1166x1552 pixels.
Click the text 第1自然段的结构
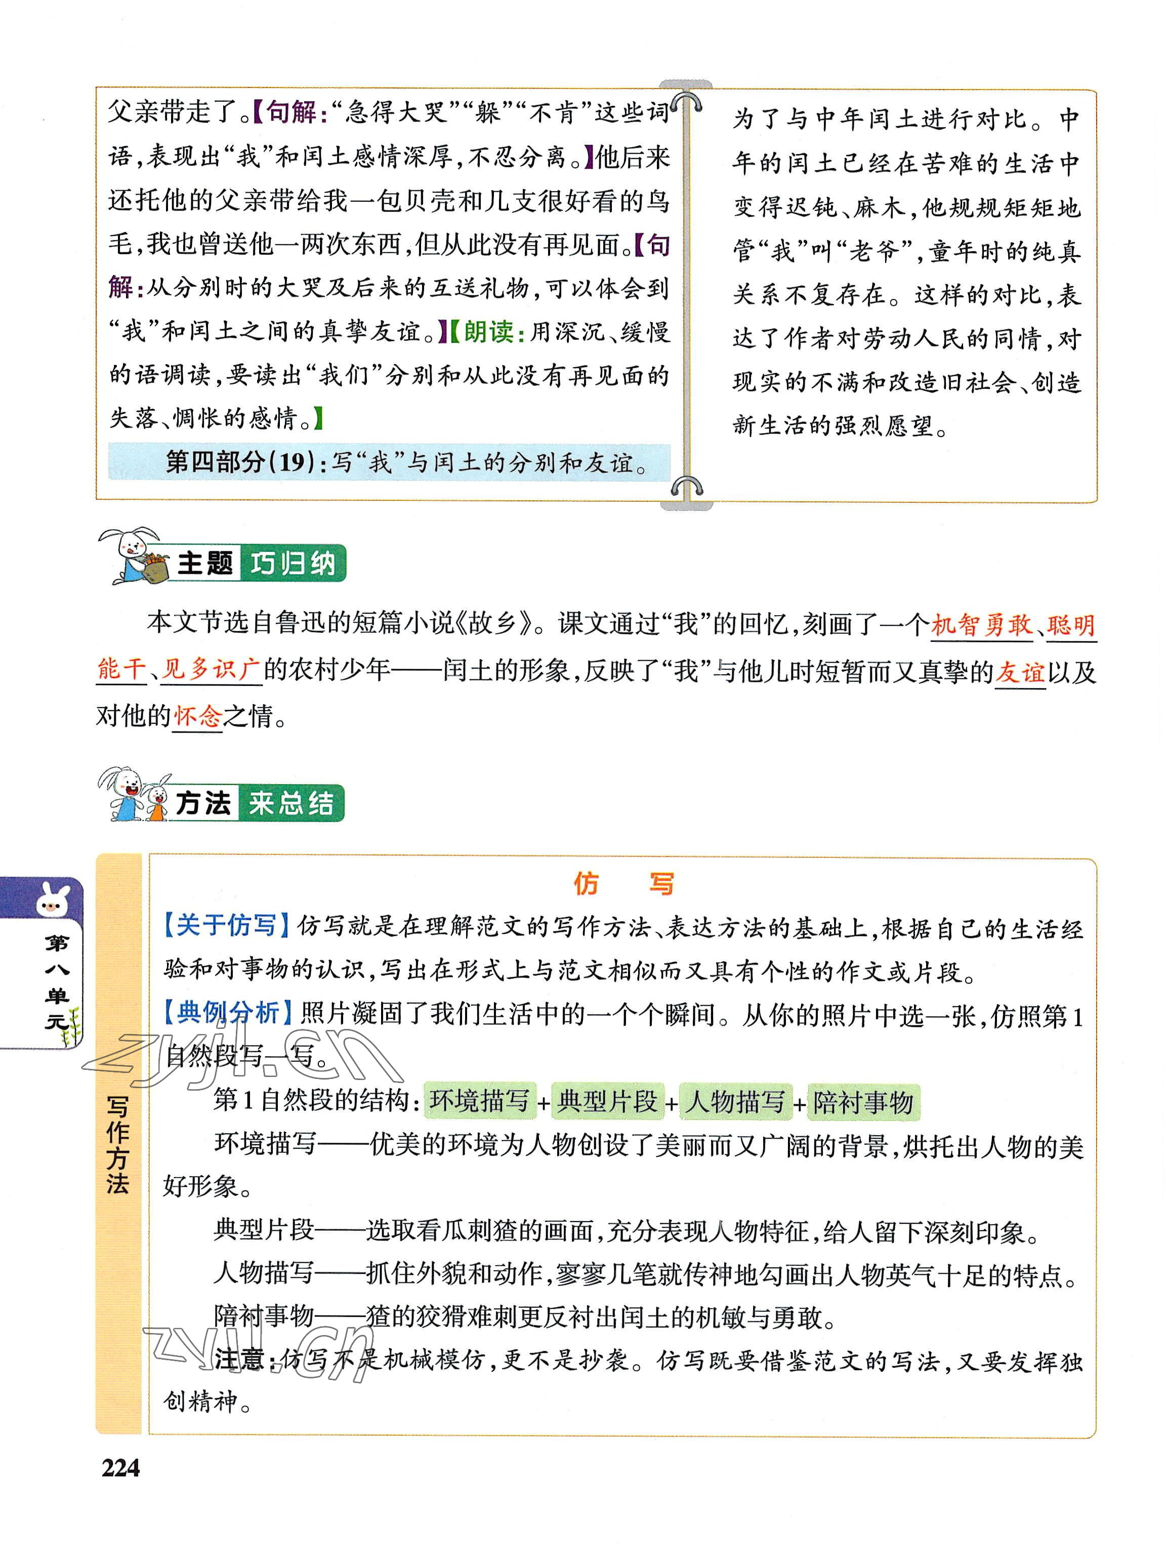point(312,1100)
